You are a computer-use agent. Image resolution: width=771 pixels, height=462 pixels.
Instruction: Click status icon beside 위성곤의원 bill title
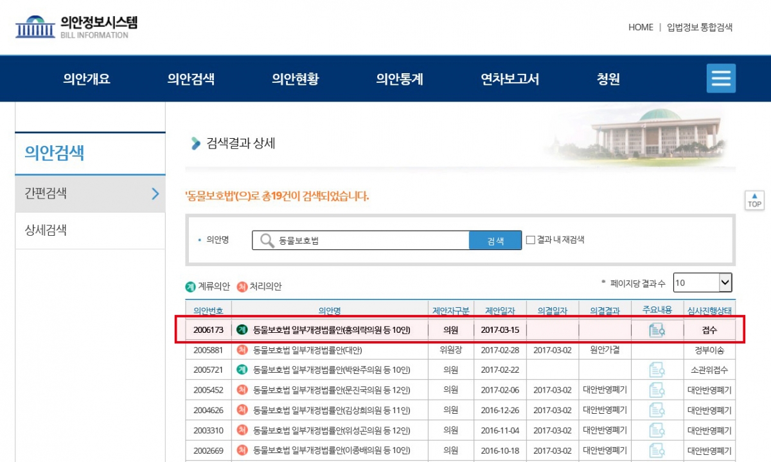(x=242, y=429)
